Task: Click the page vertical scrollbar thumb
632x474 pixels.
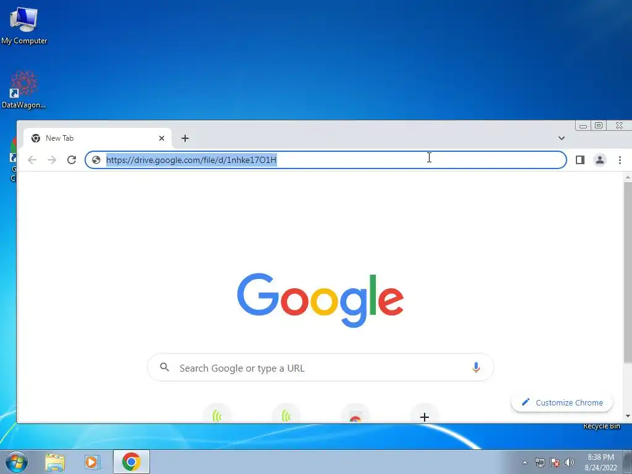Action: point(628,272)
